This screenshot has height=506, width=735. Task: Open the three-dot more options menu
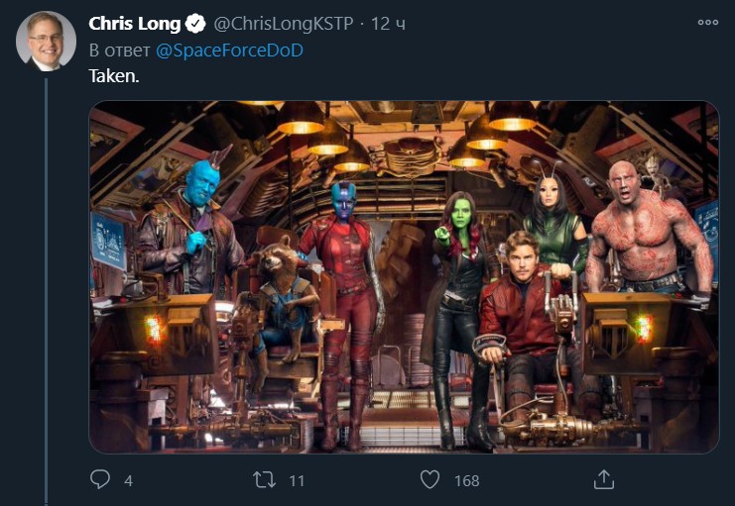(x=708, y=22)
